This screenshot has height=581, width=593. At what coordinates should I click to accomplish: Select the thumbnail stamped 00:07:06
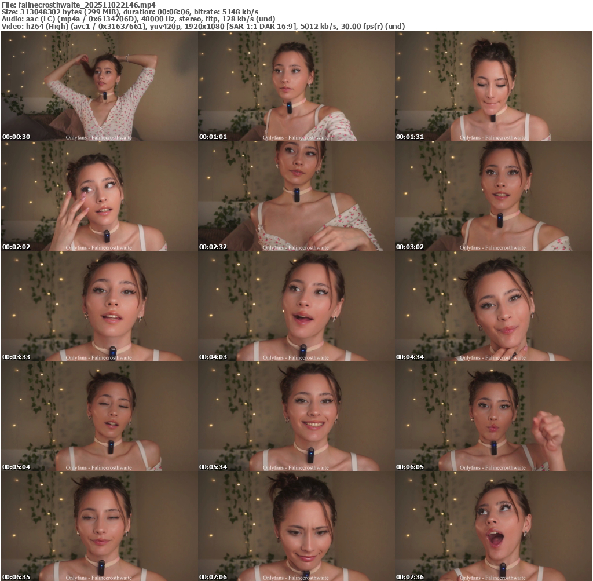tap(296, 526)
